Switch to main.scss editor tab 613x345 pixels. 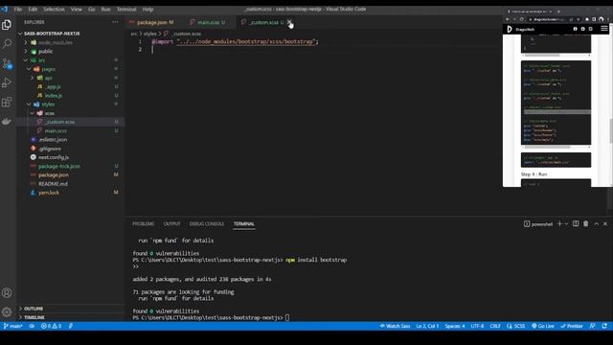209,22
